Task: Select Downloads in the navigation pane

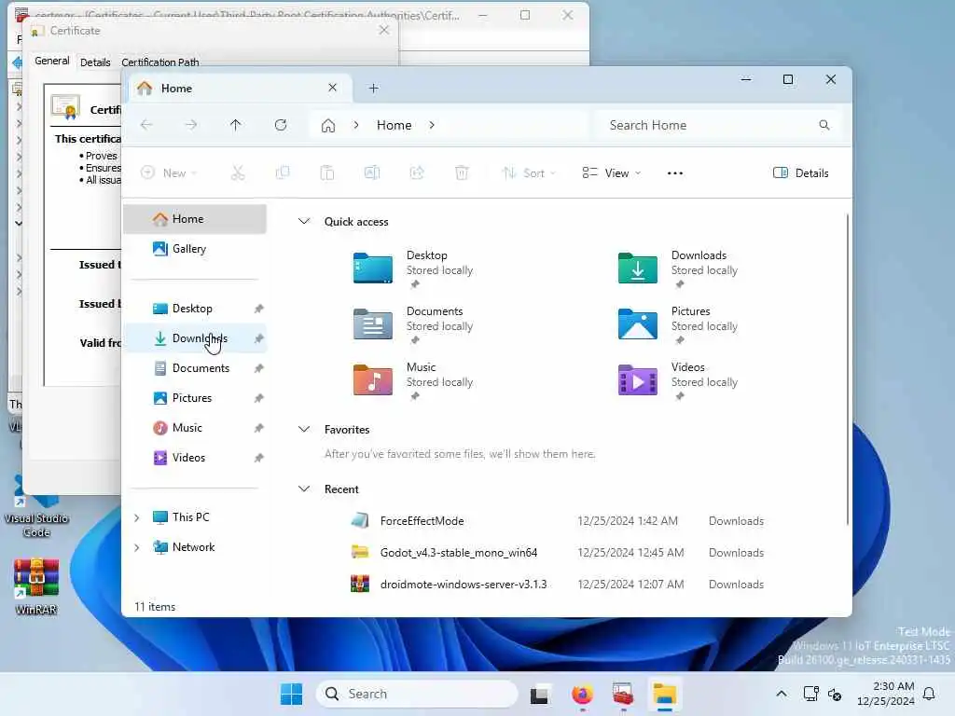Action: pos(195,338)
